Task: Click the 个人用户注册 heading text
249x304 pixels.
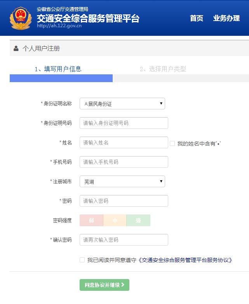Action: (x=41, y=49)
